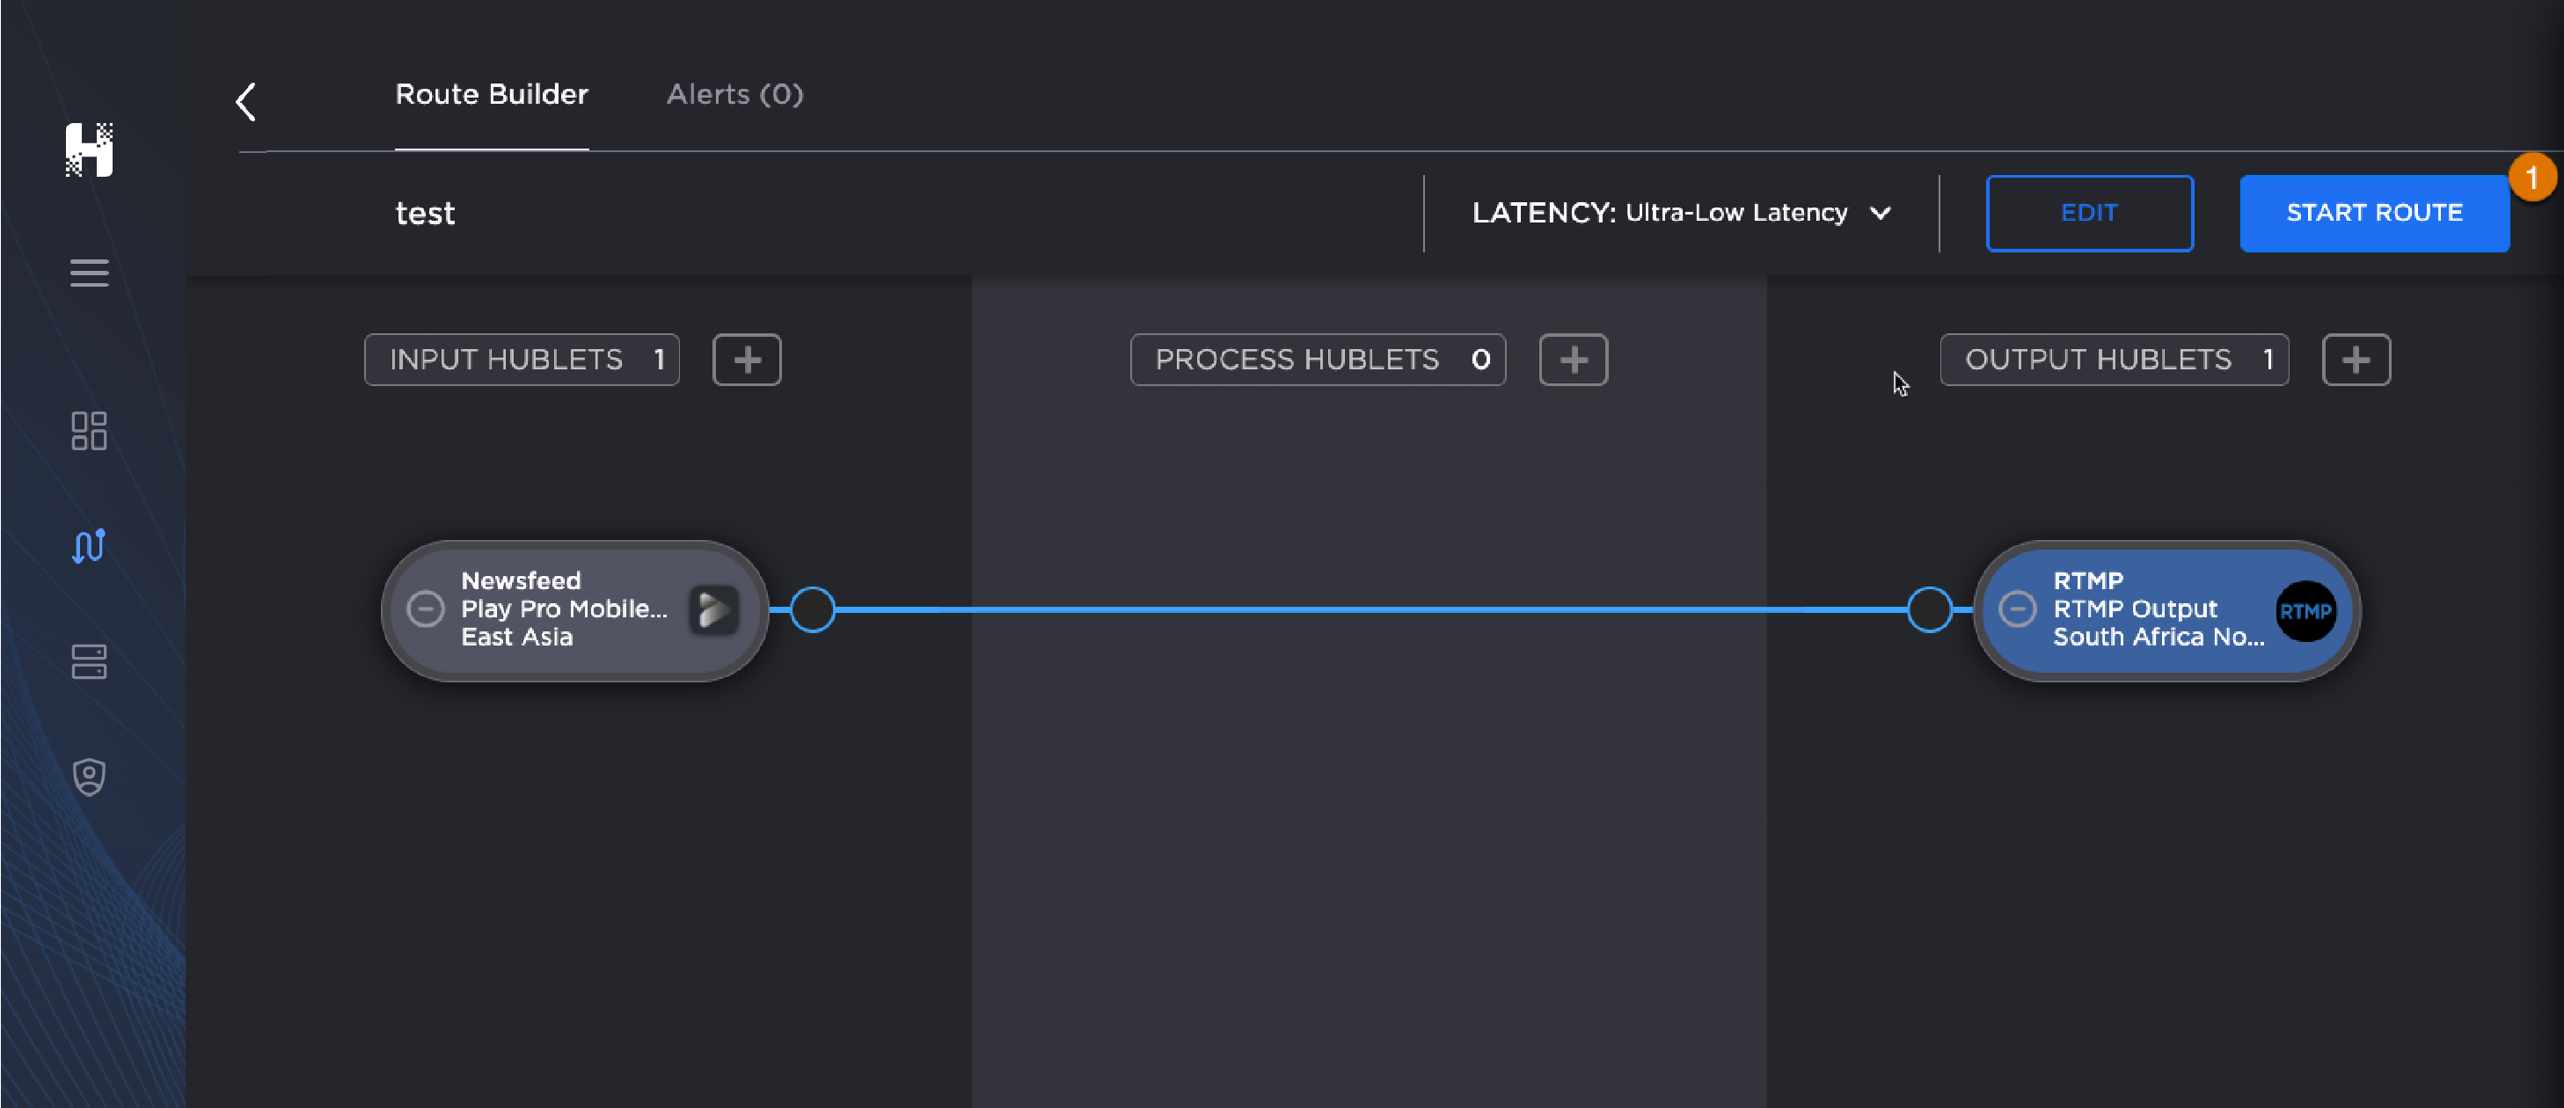Expand the Input Hublets add options with plus
Screen dimensions: 2564x1108
[747, 360]
